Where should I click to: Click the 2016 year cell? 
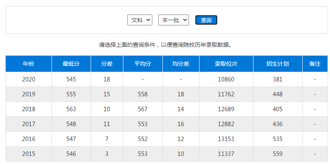29,139
